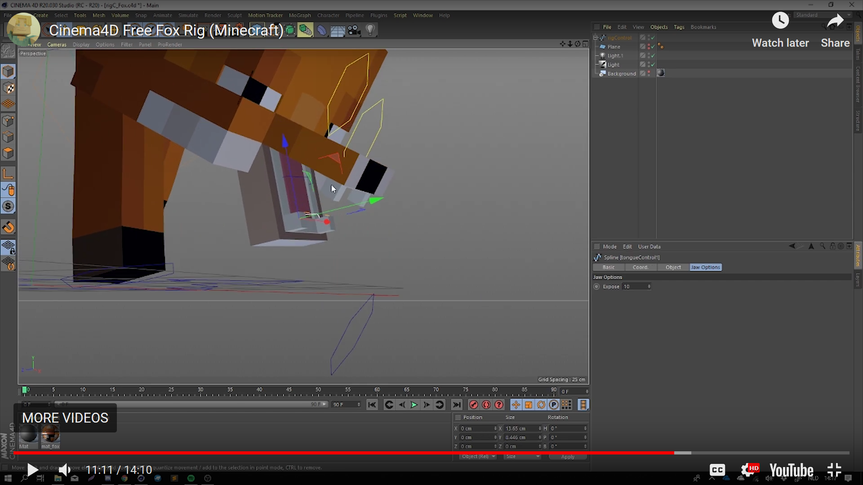The width and height of the screenshot is (863, 485).
Task: Open the viewport Cameras menu
Action: 57,44
